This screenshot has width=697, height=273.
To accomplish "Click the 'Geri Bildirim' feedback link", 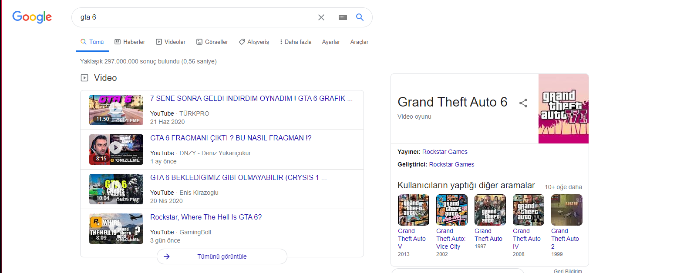I will coord(568,271).
